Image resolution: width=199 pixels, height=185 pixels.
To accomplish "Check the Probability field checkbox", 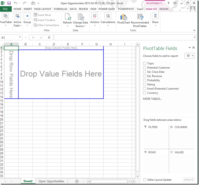I will point(144,80).
